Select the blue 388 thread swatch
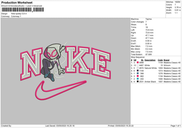This screenshot has height=128, width=182. click(138, 73)
